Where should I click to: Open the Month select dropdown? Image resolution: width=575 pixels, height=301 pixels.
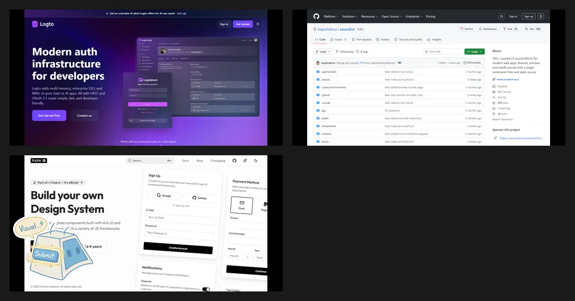tap(240, 256)
